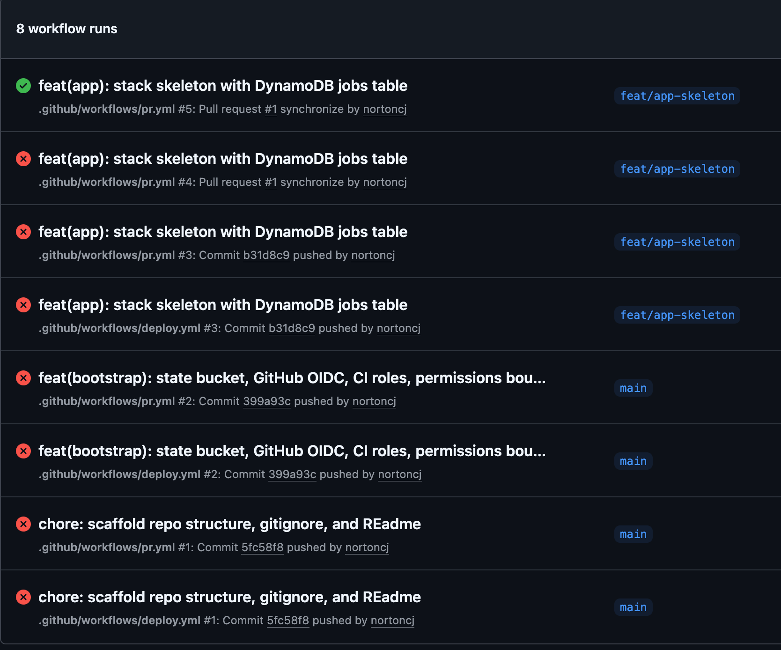Click the red failure icon for pr.yml run #4
The height and width of the screenshot is (650, 781).
23,159
